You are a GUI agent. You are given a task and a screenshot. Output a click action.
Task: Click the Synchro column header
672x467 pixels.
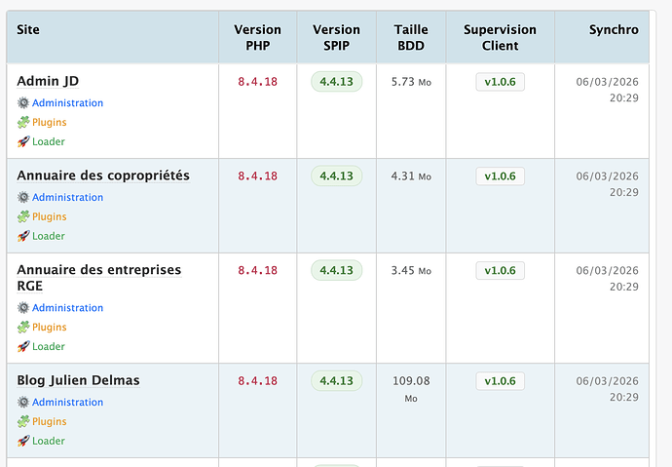[614, 30]
